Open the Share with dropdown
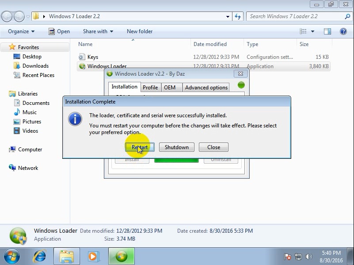Image resolution: width=354 pixels, height=265 pixels. click(x=98, y=31)
